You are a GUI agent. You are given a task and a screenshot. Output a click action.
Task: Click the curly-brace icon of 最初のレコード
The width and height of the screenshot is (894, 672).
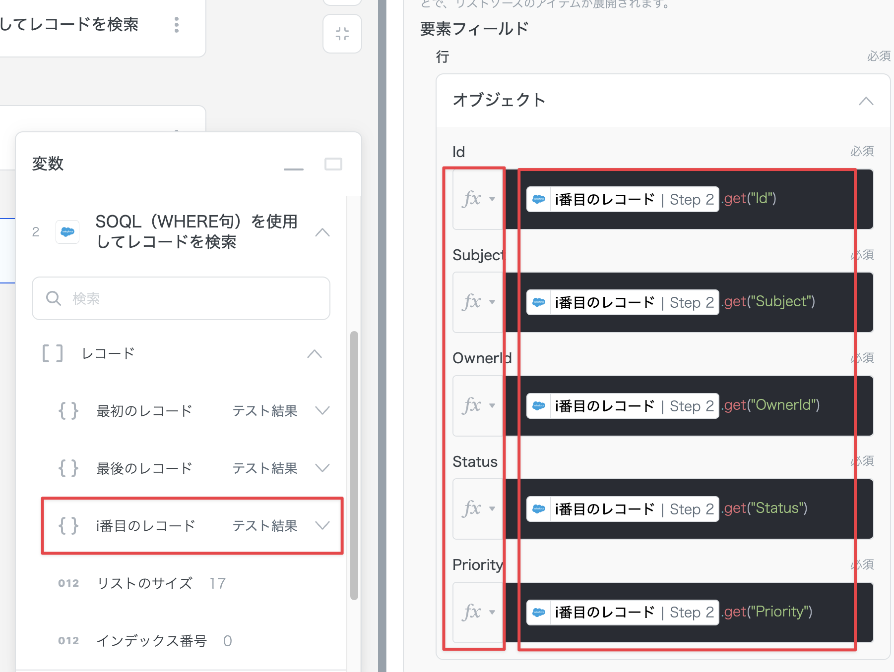tap(68, 411)
